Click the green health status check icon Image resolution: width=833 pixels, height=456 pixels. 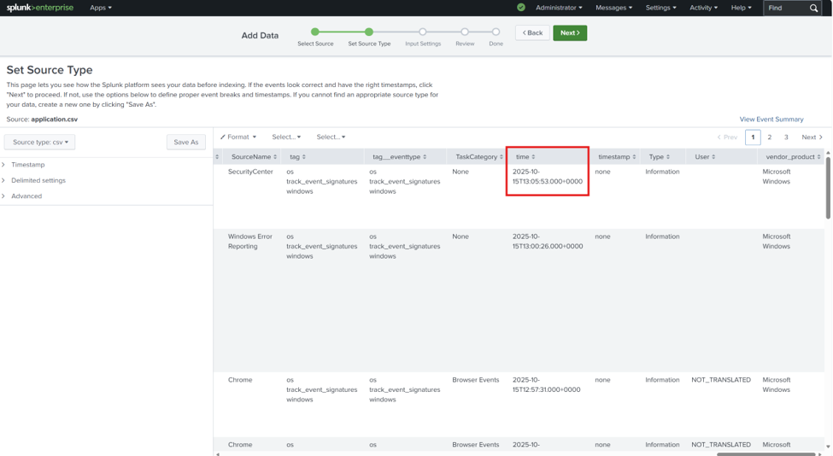pyautogui.click(x=521, y=8)
